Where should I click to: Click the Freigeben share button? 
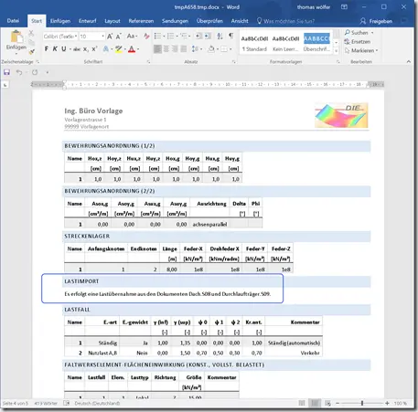[x=376, y=21]
